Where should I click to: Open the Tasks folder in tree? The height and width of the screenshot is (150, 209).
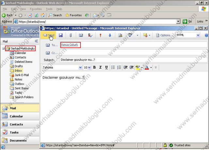click(16, 93)
